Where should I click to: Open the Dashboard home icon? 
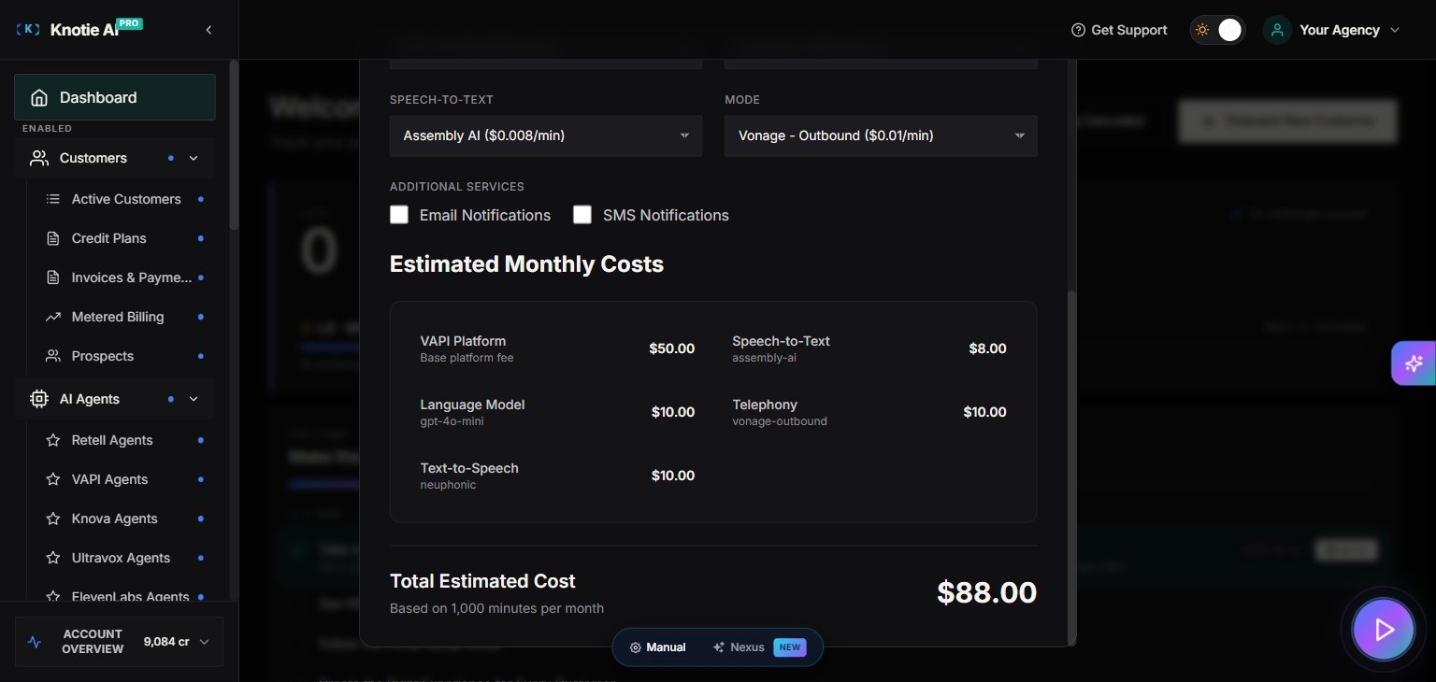pyautogui.click(x=39, y=97)
